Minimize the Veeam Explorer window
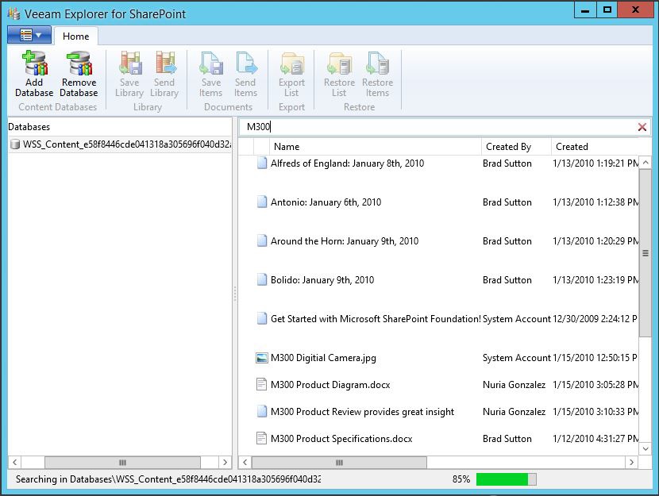Viewport: 659px width, 496px height. (x=585, y=10)
